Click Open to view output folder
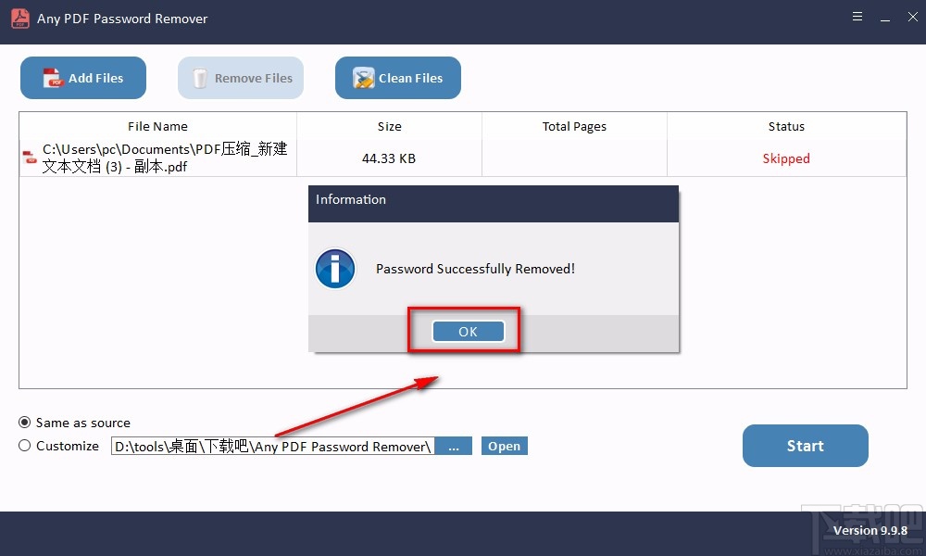The height and width of the screenshot is (556, 926). pyautogui.click(x=504, y=446)
